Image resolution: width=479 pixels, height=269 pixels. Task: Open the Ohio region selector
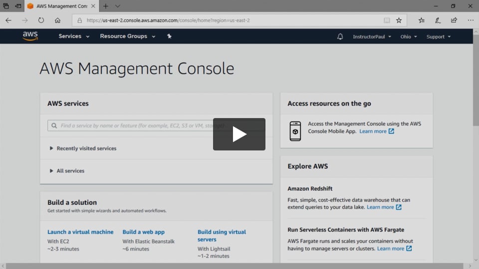click(408, 37)
